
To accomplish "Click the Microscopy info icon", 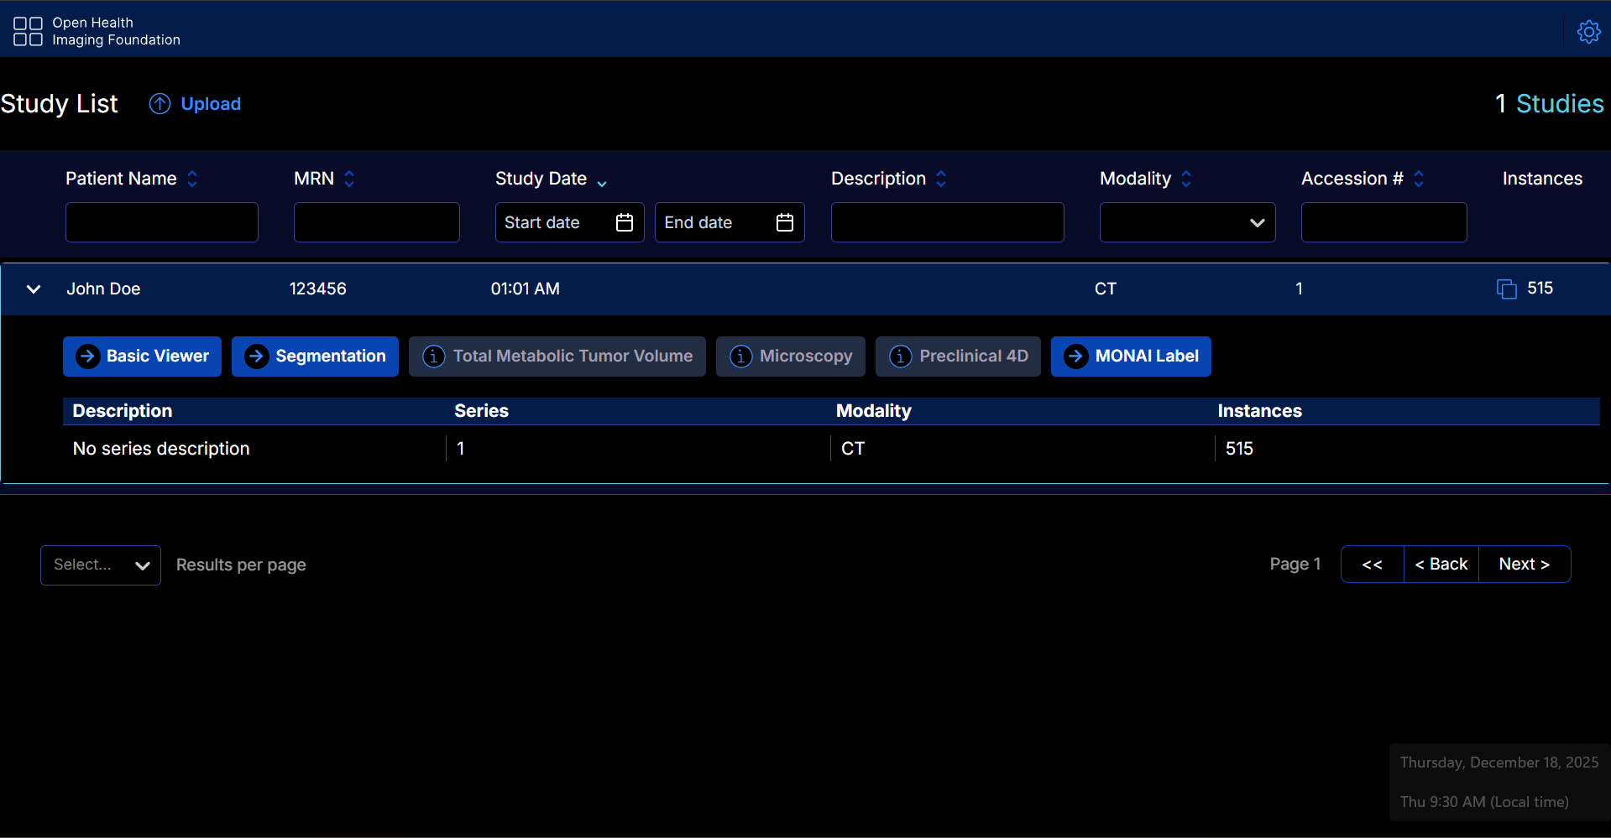I will (x=740, y=357).
